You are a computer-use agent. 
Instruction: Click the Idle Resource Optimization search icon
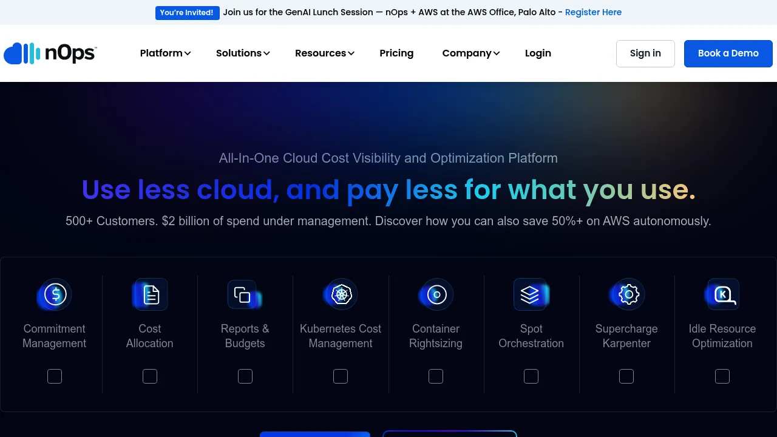pos(722,294)
